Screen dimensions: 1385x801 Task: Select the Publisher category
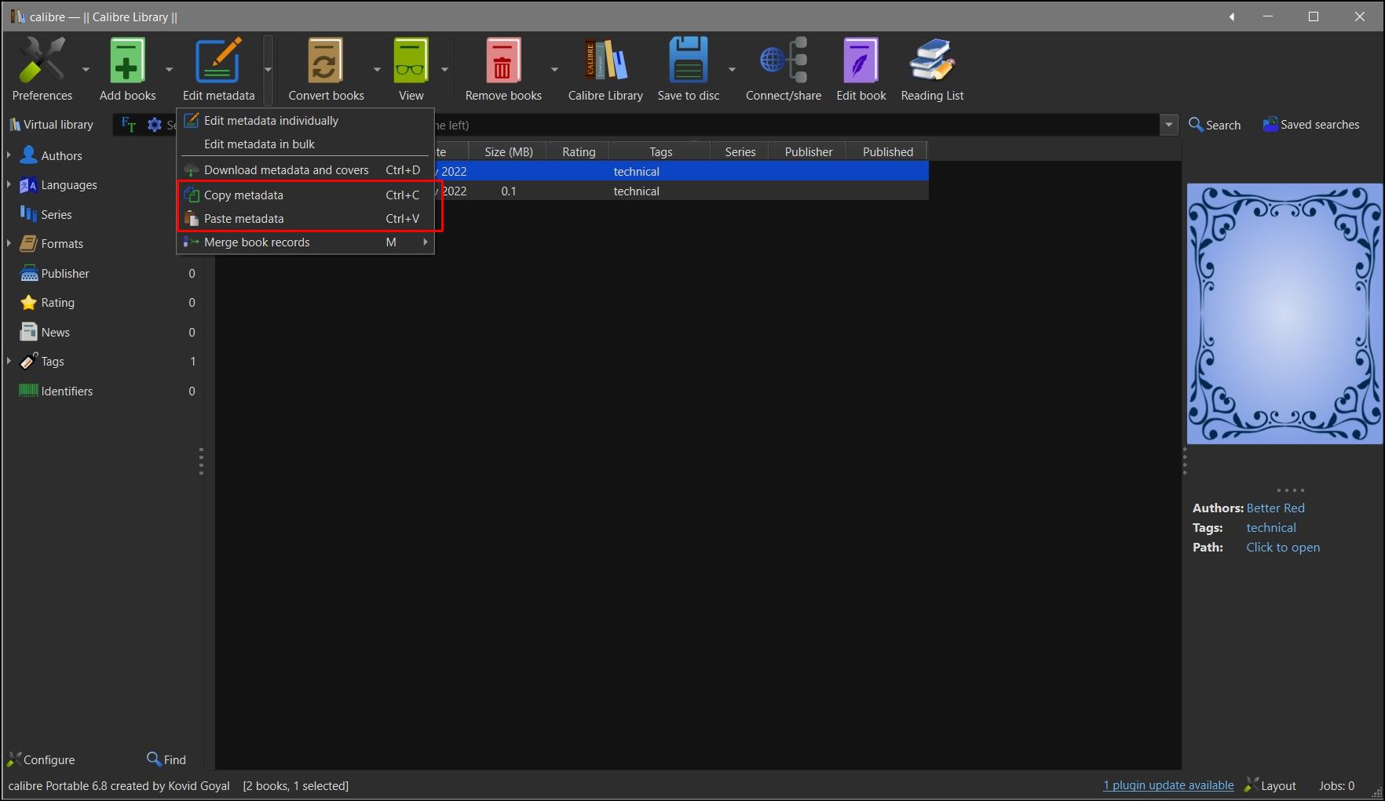[x=65, y=273]
